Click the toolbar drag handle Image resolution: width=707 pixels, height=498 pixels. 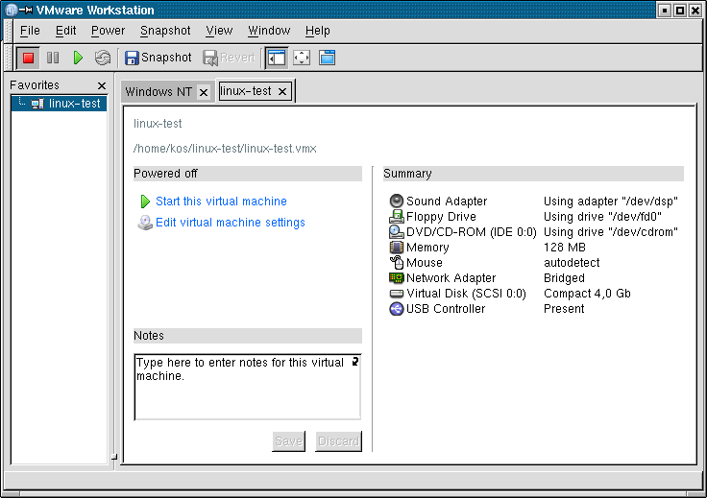[x=8, y=58]
